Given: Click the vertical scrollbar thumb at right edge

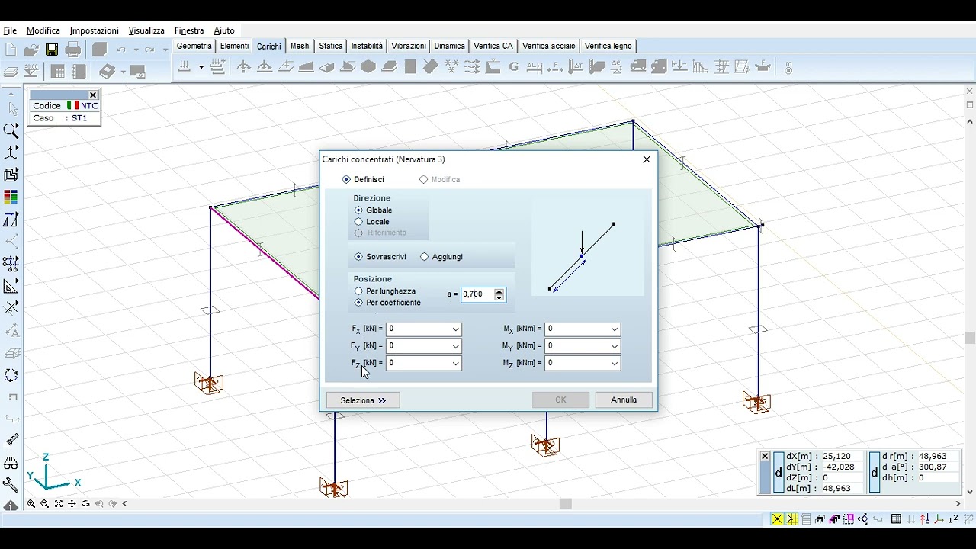Looking at the screenshot, I should pyautogui.click(x=970, y=339).
